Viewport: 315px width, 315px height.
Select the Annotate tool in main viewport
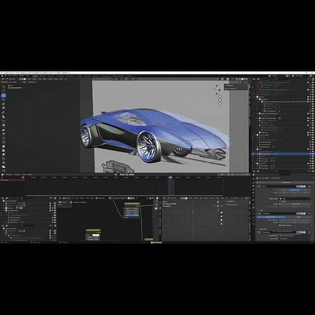4,112
